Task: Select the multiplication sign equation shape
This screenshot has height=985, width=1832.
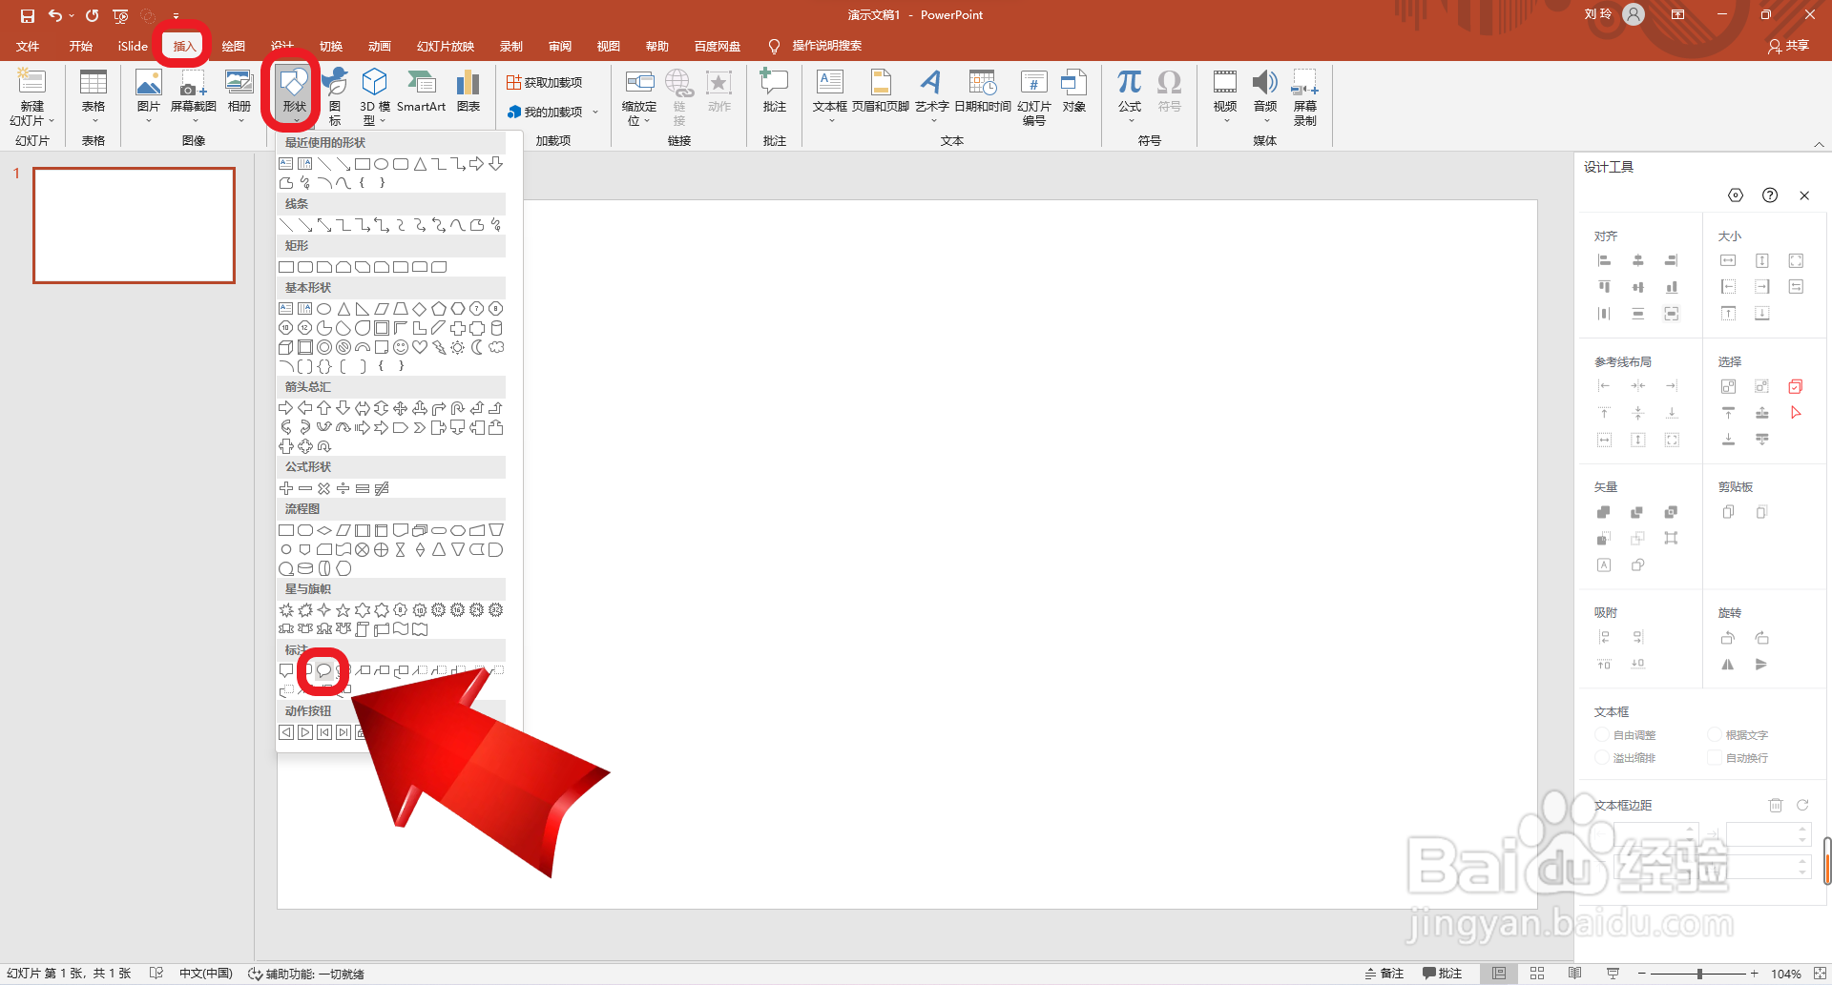Action: pyautogui.click(x=324, y=488)
